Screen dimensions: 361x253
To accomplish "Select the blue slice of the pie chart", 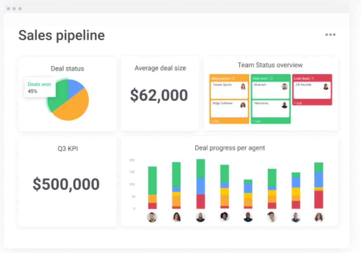I will coord(74,89).
